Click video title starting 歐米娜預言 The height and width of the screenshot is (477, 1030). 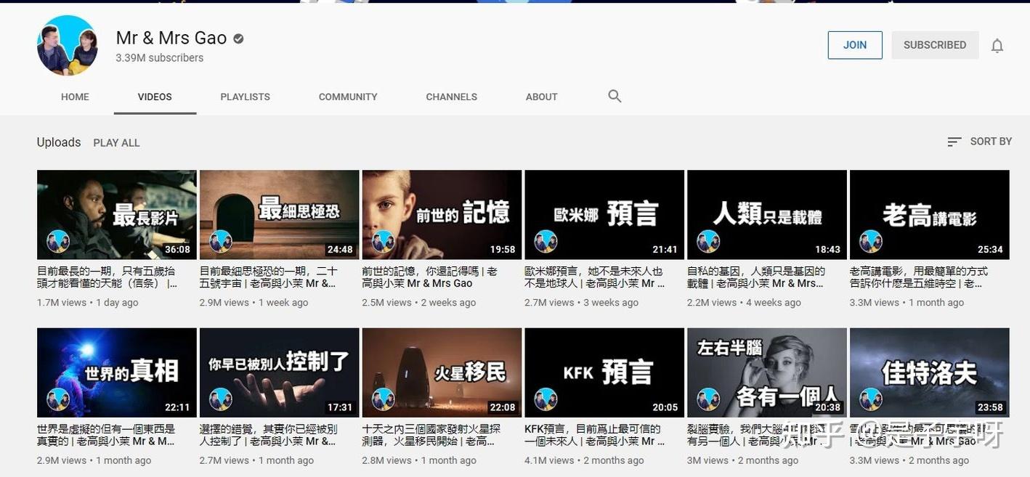point(595,277)
